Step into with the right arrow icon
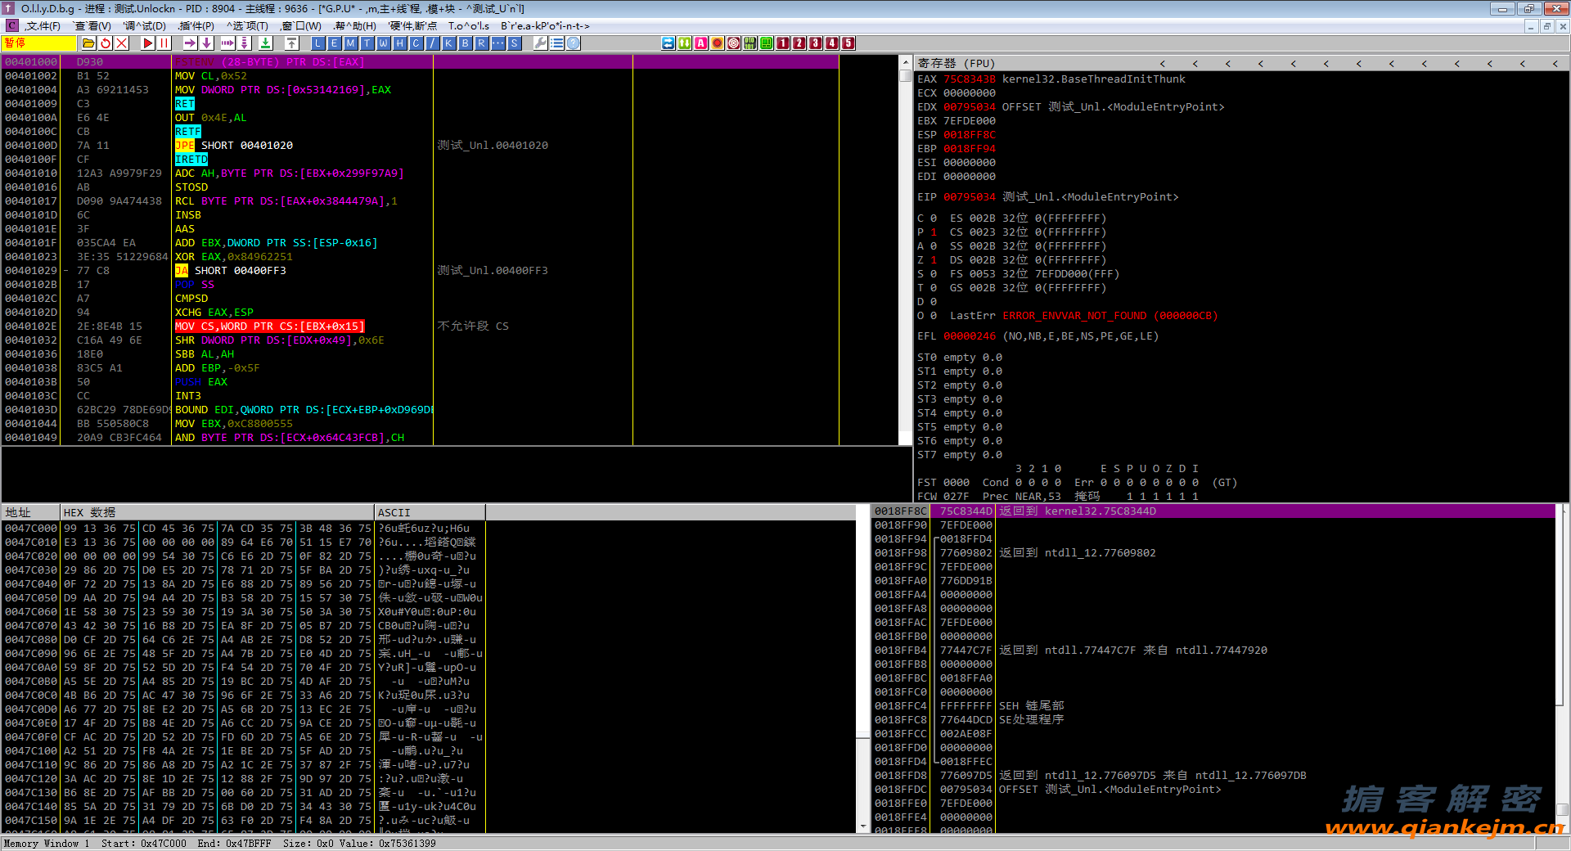1571x851 pixels. [190, 43]
